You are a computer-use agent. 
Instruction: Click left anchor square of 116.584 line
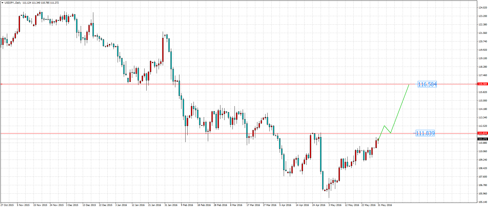1,84
